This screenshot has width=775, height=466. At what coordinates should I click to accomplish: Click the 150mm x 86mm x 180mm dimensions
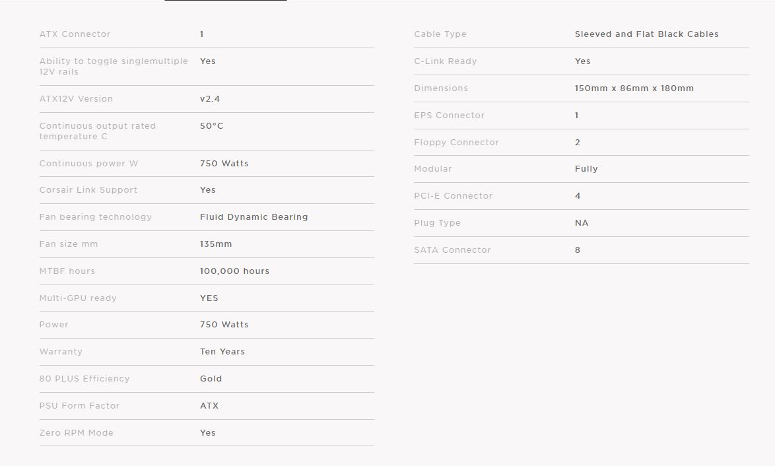click(x=634, y=88)
